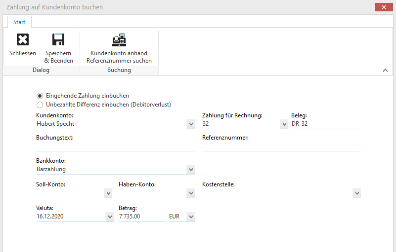
Task: Open the Kundenkonto dropdown
Action: point(191,124)
